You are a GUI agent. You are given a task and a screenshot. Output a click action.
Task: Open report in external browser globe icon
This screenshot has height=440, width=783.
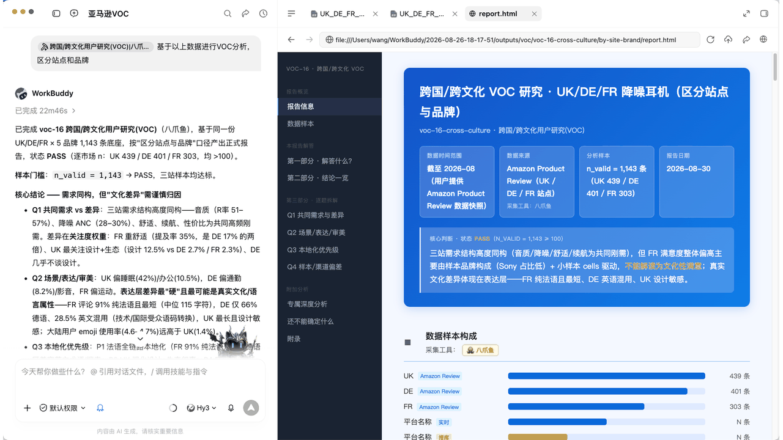click(x=763, y=40)
